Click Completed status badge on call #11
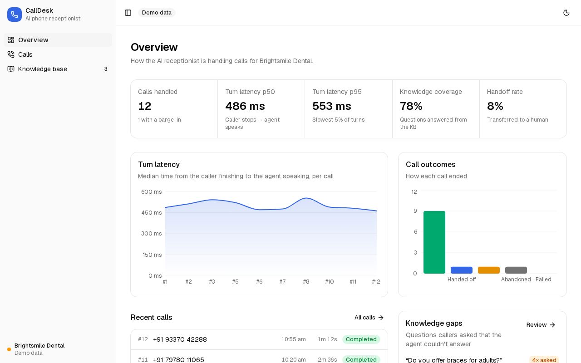581x363 pixels. tap(361, 359)
